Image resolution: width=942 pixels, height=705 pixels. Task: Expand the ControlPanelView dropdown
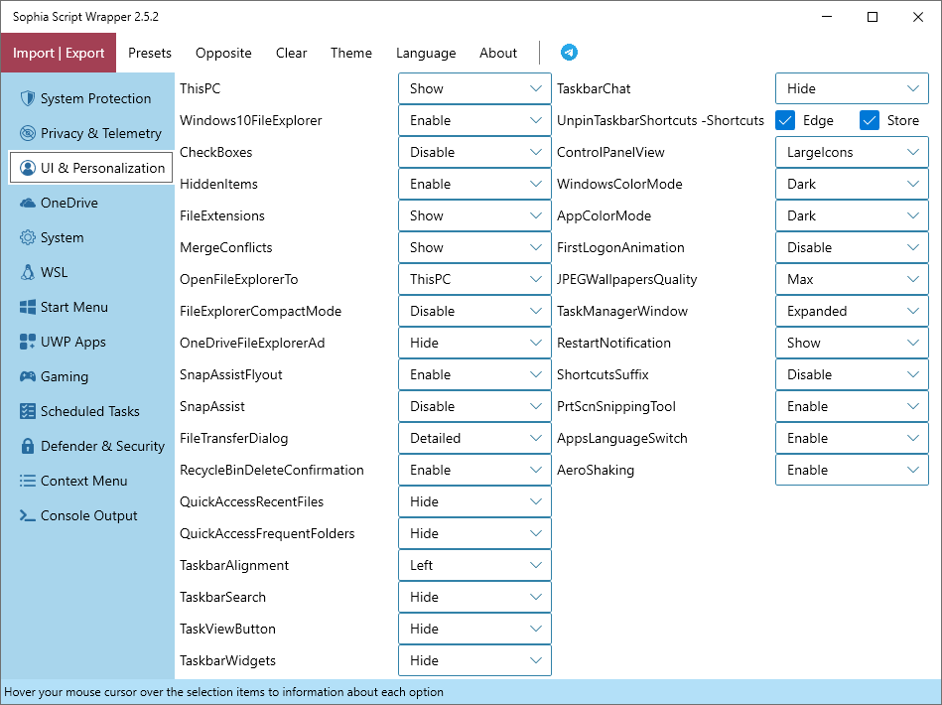point(852,152)
